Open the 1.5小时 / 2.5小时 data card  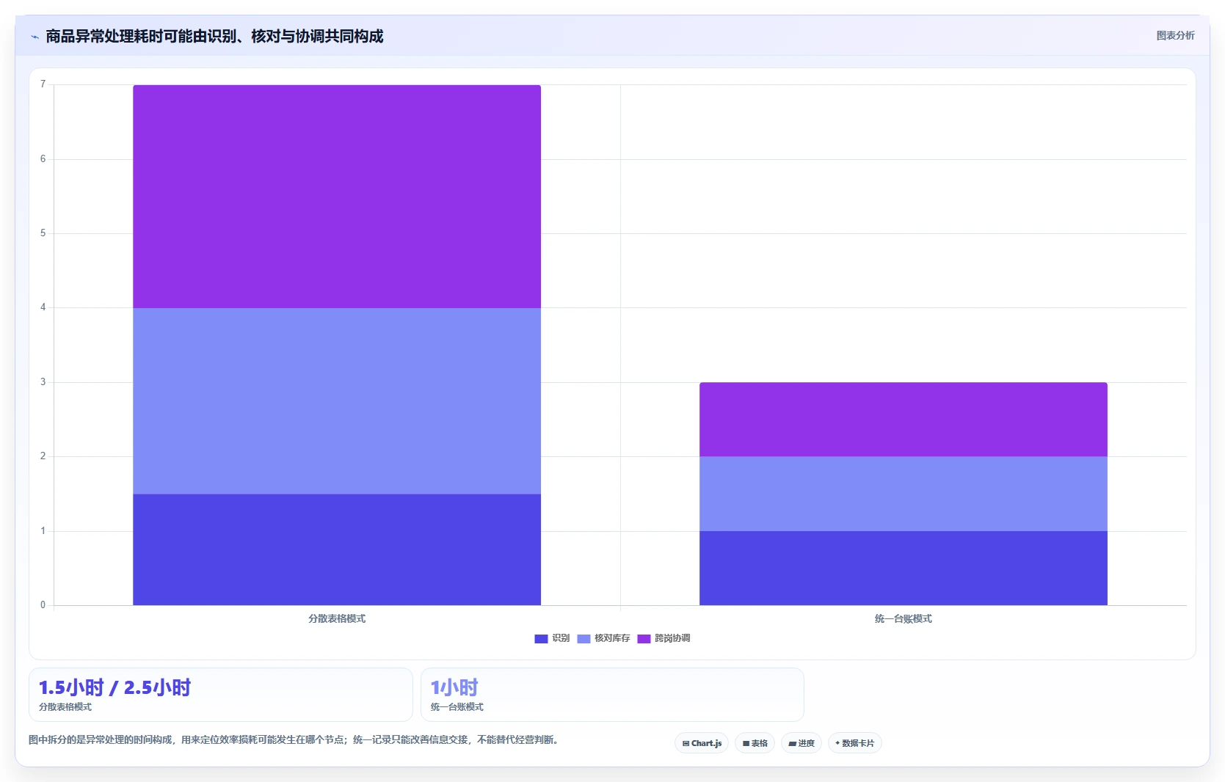tap(221, 695)
